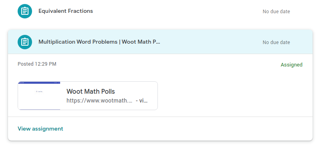Click the footer area beside View assignment
This screenshot has height=151, width=327.
pyautogui.click(x=188, y=129)
